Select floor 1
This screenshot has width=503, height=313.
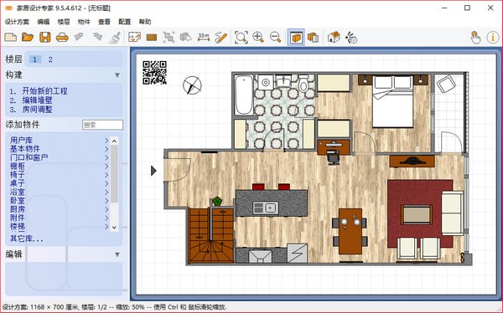point(34,59)
